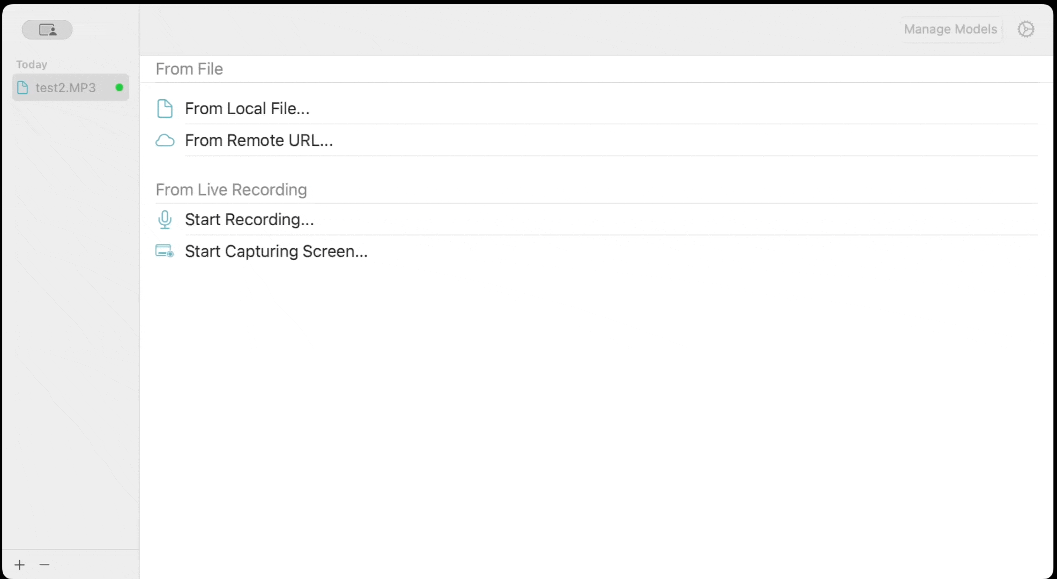The height and width of the screenshot is (579, 1057).
Task: Click the cloud icon beside From Remote URL
Action: click(165, 140)
